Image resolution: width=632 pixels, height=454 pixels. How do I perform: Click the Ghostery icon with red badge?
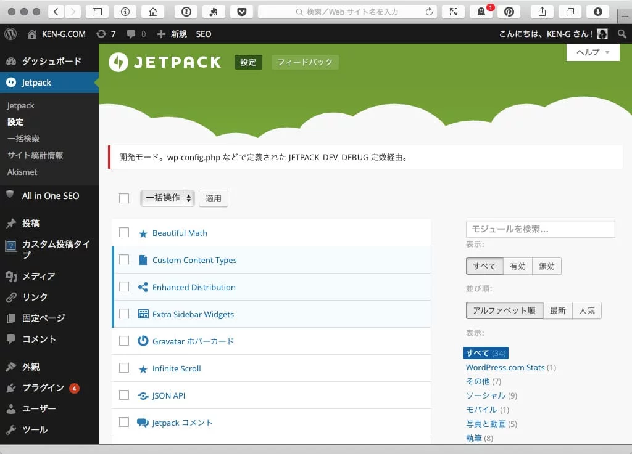(481, 12)
